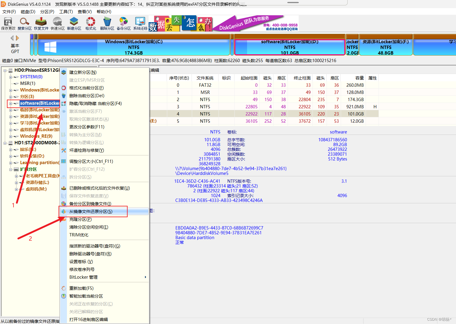Expand the software(BitLocker) tree node

(x=11, y=103)
